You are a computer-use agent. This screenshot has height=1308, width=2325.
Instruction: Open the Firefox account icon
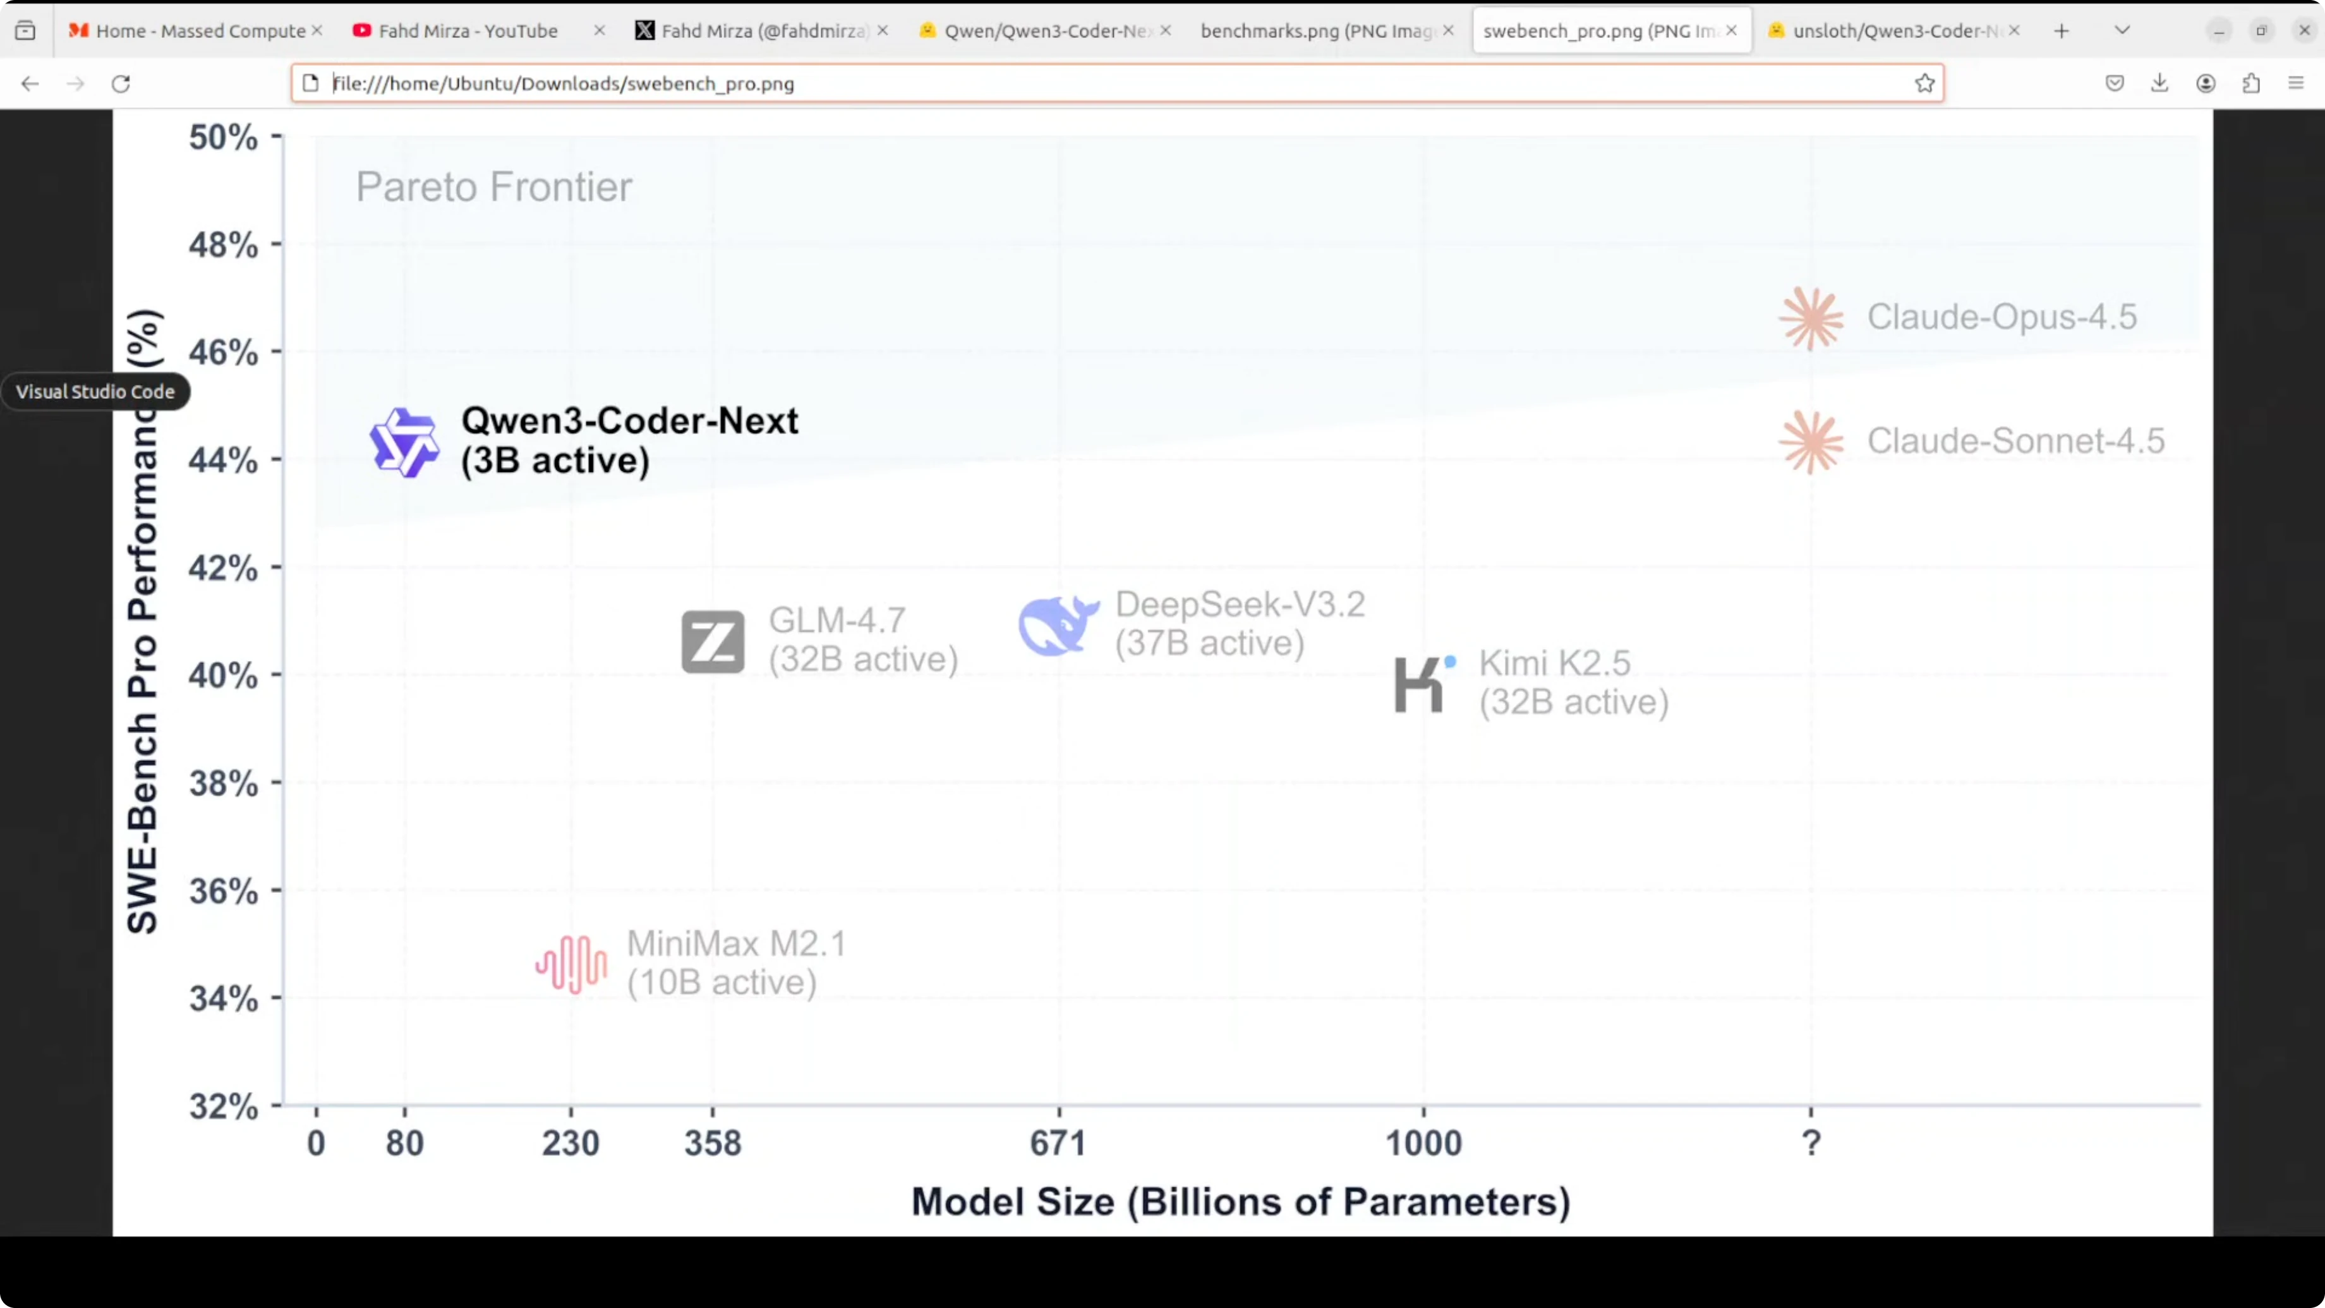[x=2206, y=84]
